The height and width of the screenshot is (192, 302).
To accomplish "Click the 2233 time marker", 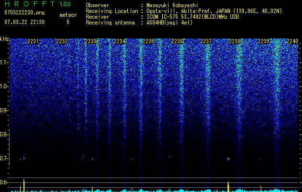I will pos(91,41).
